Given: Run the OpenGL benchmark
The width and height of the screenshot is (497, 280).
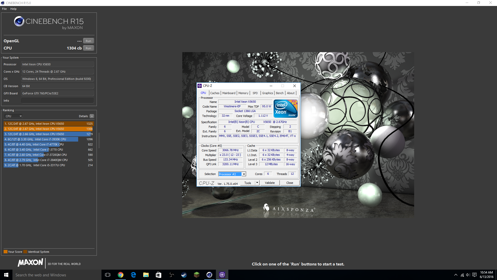Looking at the screenshot, I should tap(89, 41).
